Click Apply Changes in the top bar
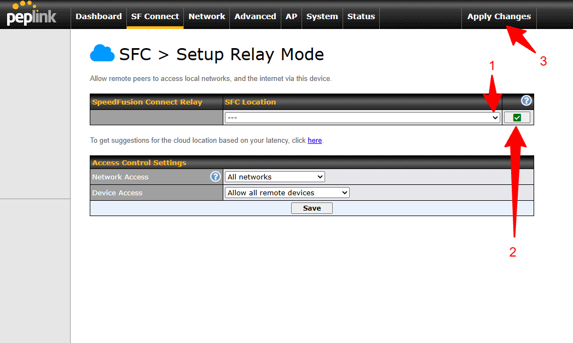Viewport: 573px width, 343px height. [499, 16]
